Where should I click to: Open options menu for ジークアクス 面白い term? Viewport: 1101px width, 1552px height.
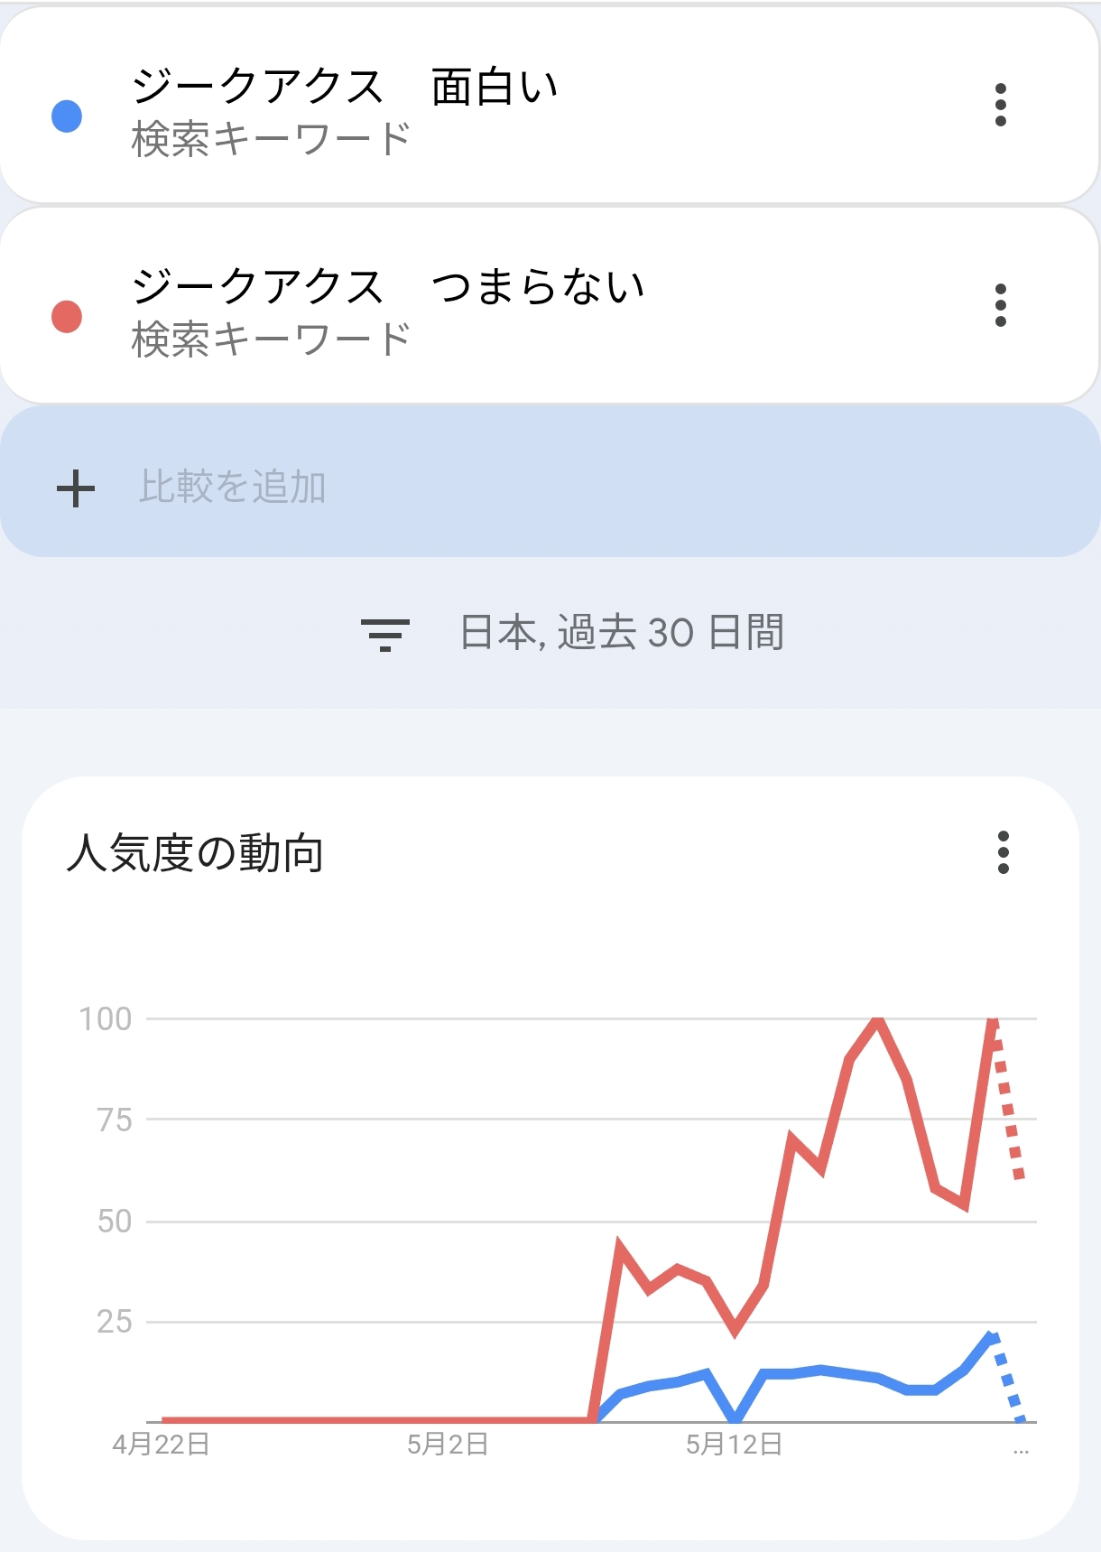point(1000,106)
